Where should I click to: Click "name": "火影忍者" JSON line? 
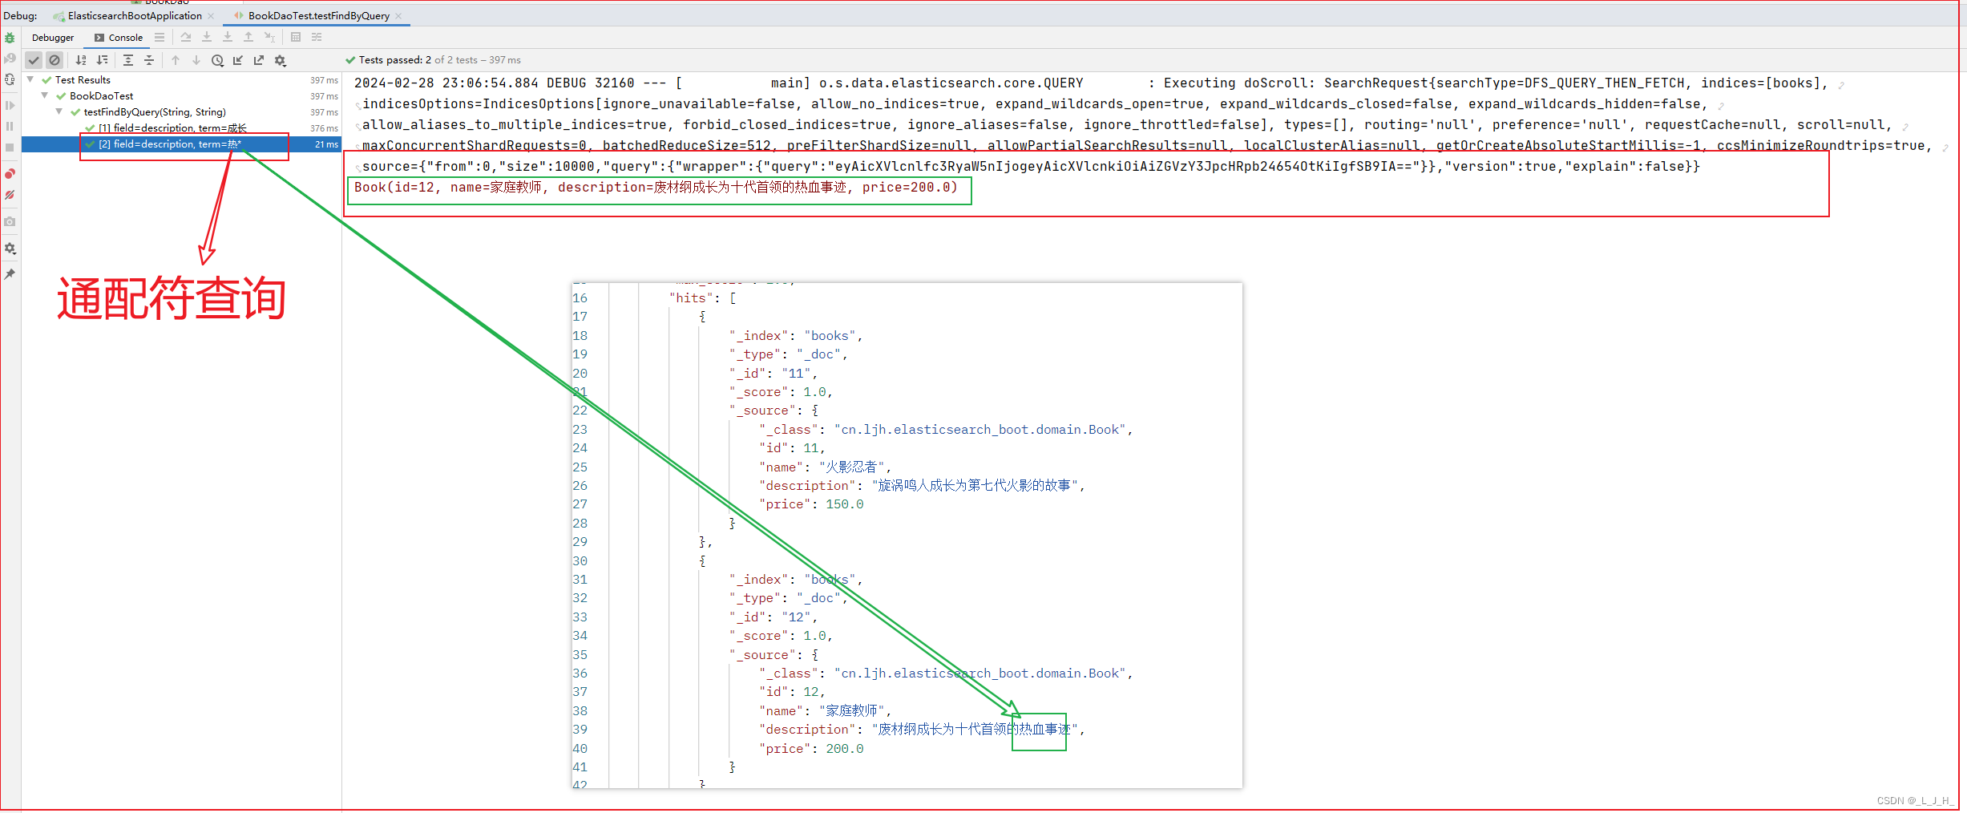[x=825, y=467]
